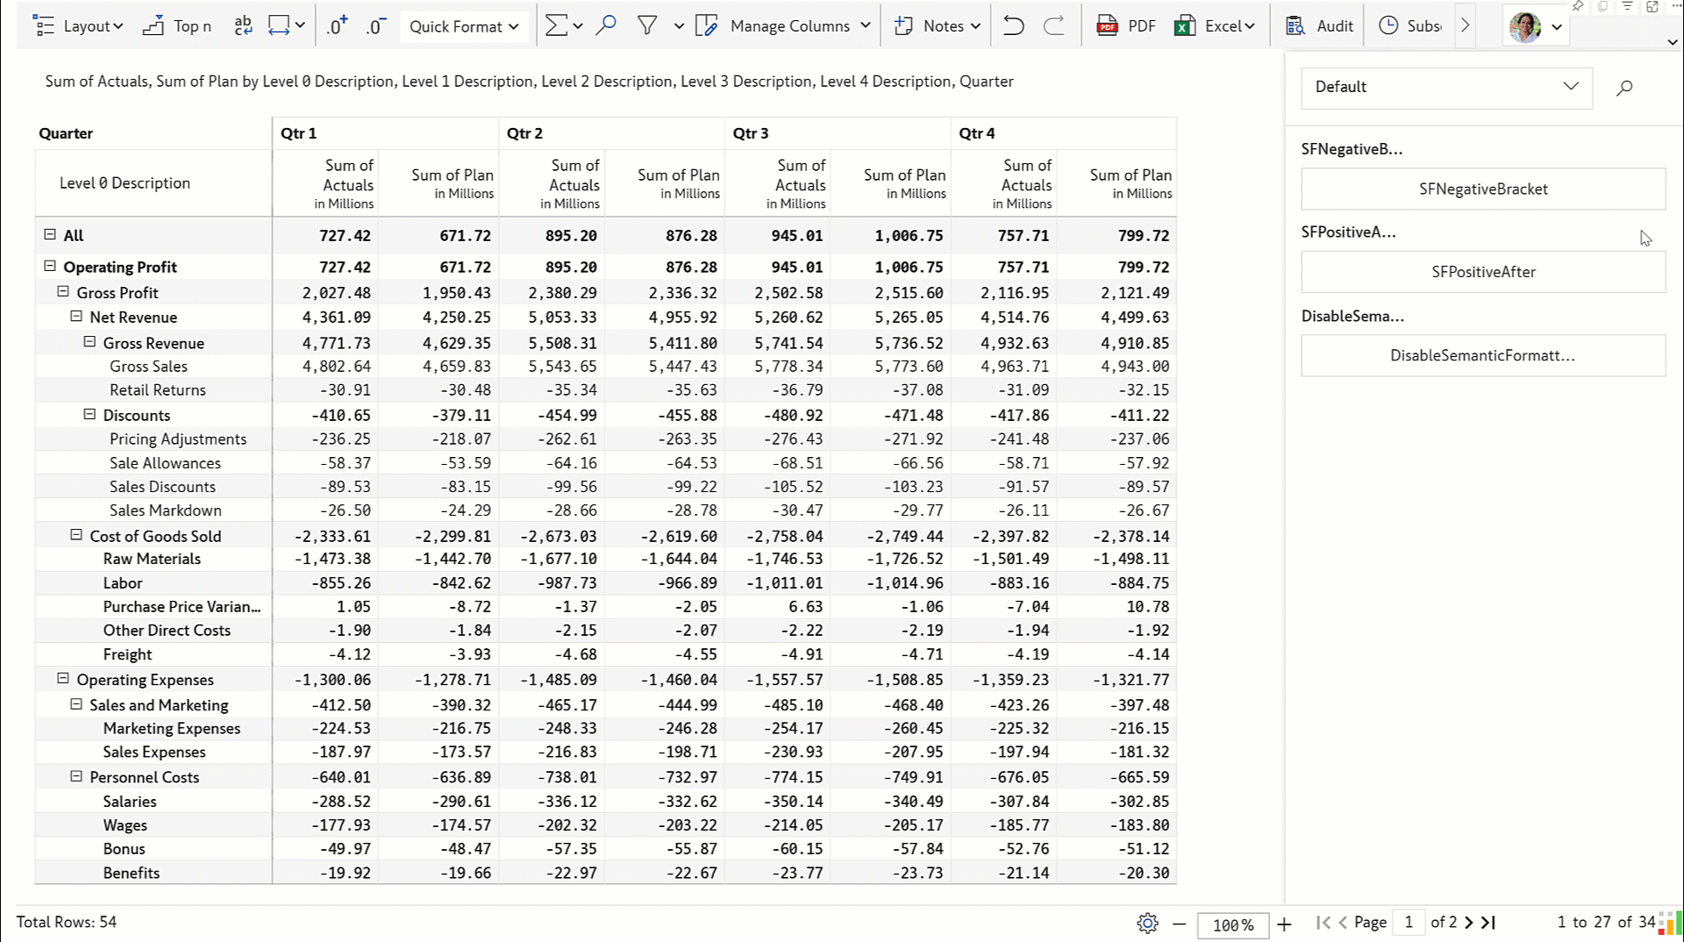Open the Quick Format dropdown

464,26
